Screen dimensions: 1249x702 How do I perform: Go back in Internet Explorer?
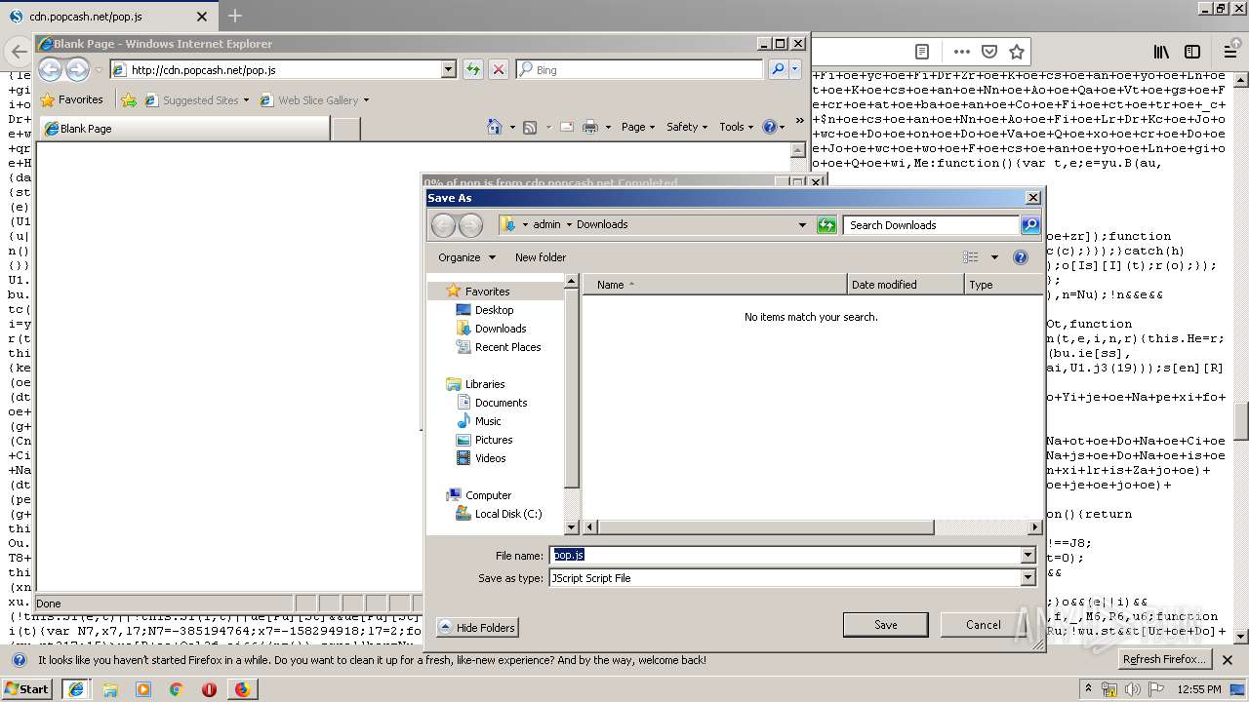pyautogui.click(x=51, y=69)
